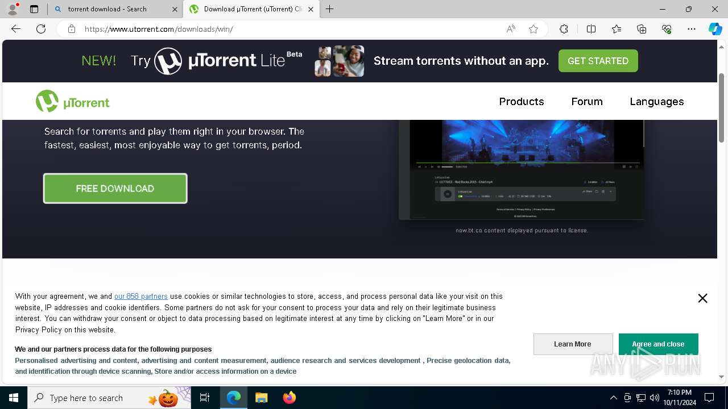Toggle Split screen view
This screenshot has width=728, height=409.
591,29
